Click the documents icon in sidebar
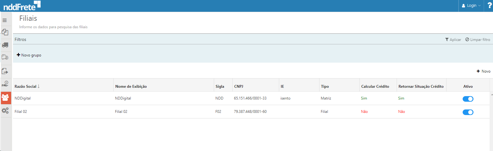This screenshot has width=493, height=151. (5, 32)
